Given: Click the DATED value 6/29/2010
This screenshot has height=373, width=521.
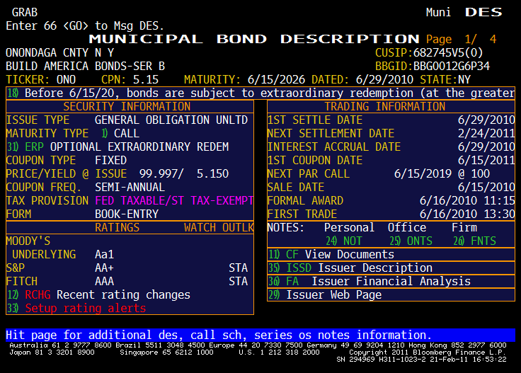Looking at the screenshot, I should tap(384, 79).
